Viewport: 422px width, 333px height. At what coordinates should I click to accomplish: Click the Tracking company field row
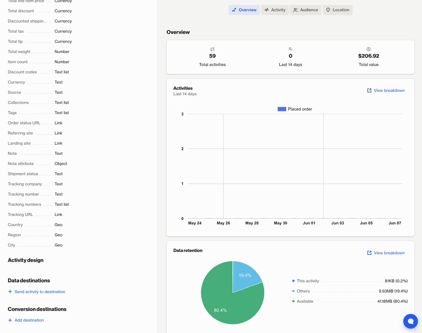pos(35,185)
